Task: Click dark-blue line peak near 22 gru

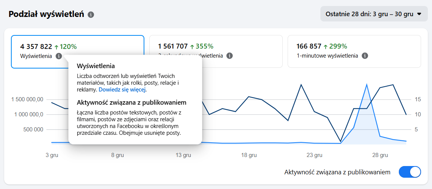Action: pyautogui.click(x=301, y=85)
